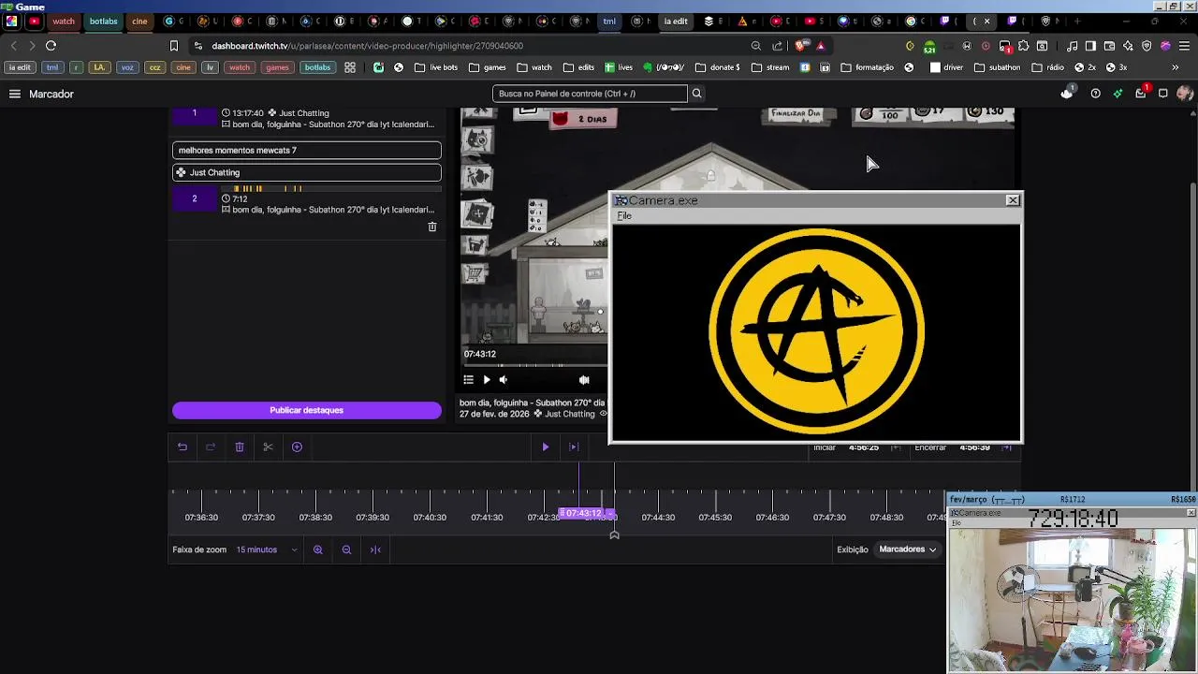1198x674 pixels.
Task: Click the botlabs bookmark chip
Action: [317, 67]
